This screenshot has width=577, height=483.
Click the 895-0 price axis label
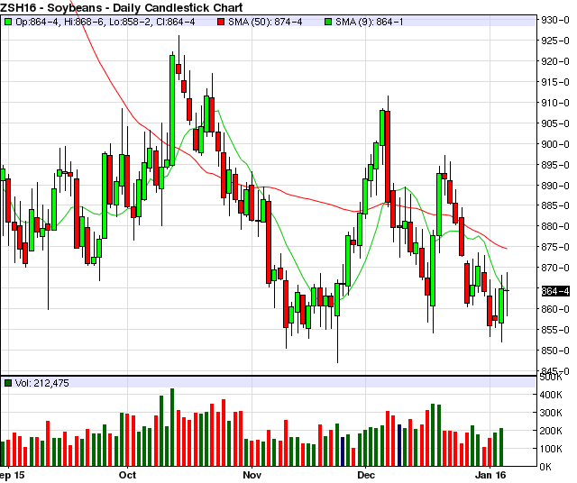(x=555, y=165)
